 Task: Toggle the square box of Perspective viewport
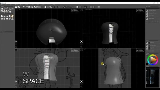click(x=81, y=10)
